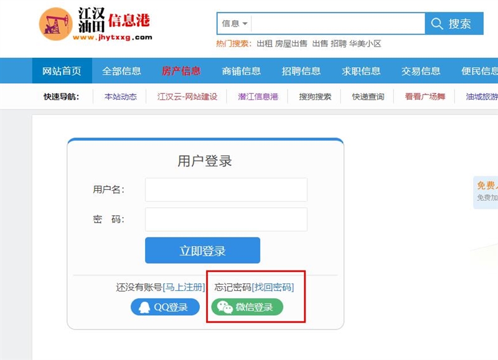Click the QQ penguin icon
Screen dimensions: 498x360
pyautogui.click(x=144, y=307)
